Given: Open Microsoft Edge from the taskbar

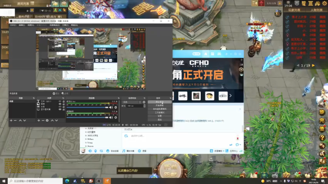Looking at the screenshot, I should (67, 181).
